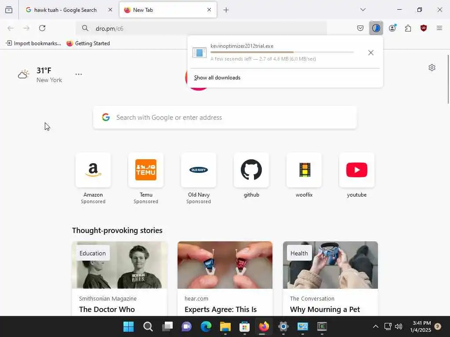Open Microsoft Store from taskbar
The height and width of the screenshot is (337, 450).
[x=244, y=326]
